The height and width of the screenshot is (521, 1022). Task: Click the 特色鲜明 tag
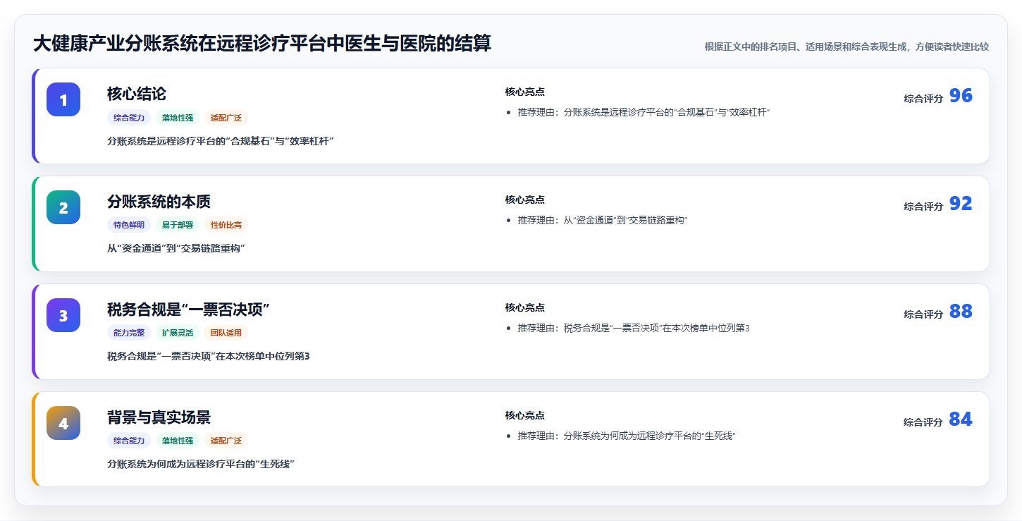tap(129, 226)
